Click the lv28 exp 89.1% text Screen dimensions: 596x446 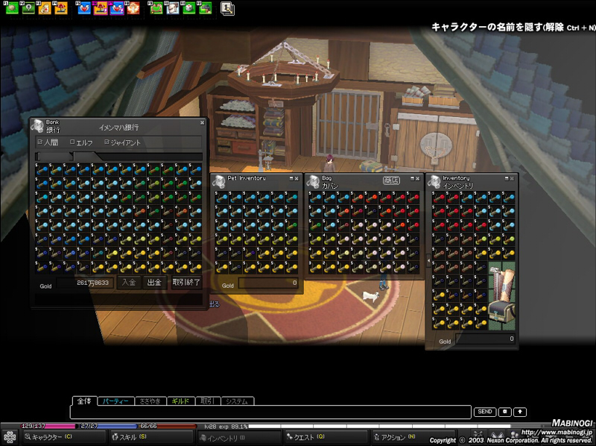point(226,427)
